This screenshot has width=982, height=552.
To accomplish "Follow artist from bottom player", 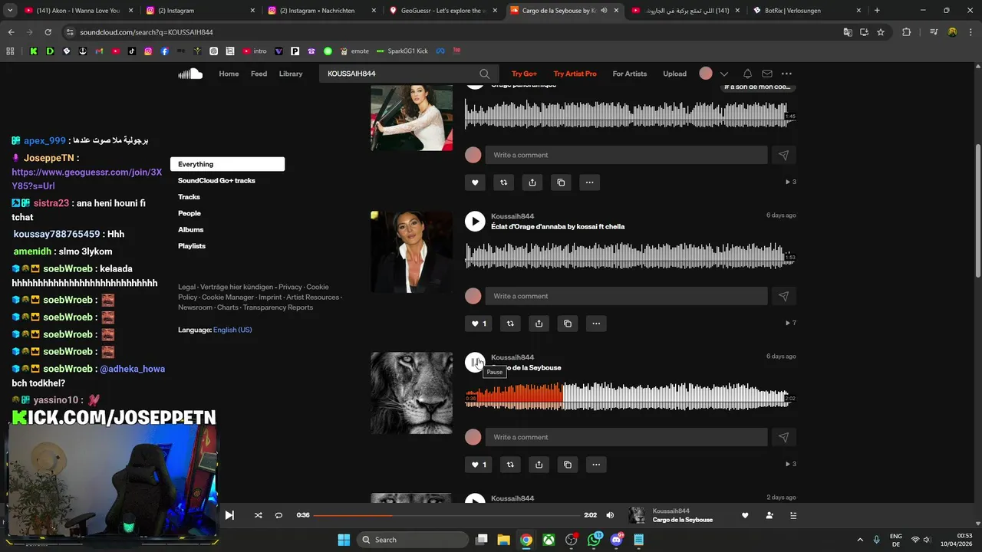I will 769,515.
